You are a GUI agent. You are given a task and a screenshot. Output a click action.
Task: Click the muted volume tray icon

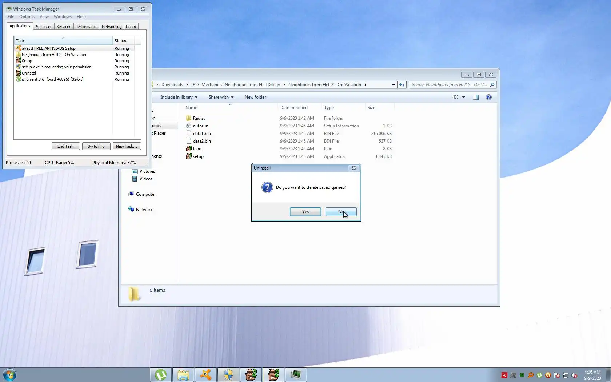(574, 375)
